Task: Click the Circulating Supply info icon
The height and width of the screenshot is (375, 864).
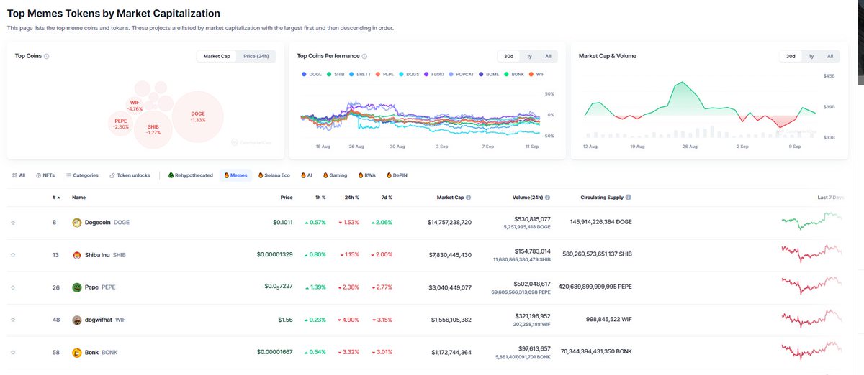Action: pos(629,198)
